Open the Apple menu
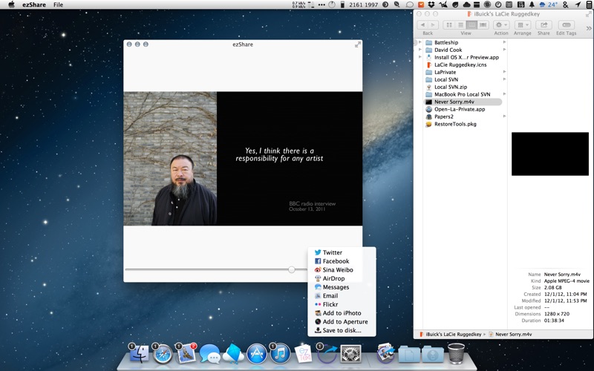The image size is (594, 371). pyautogui.click(x=11, y=4)
